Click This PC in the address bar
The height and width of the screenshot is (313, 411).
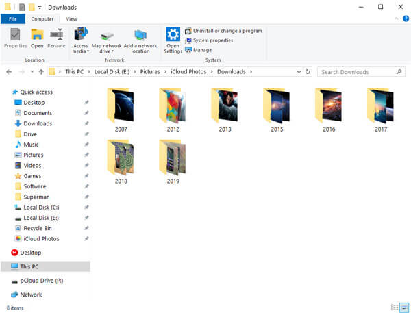74,72
